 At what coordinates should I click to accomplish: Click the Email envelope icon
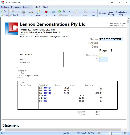pos(38,12)
